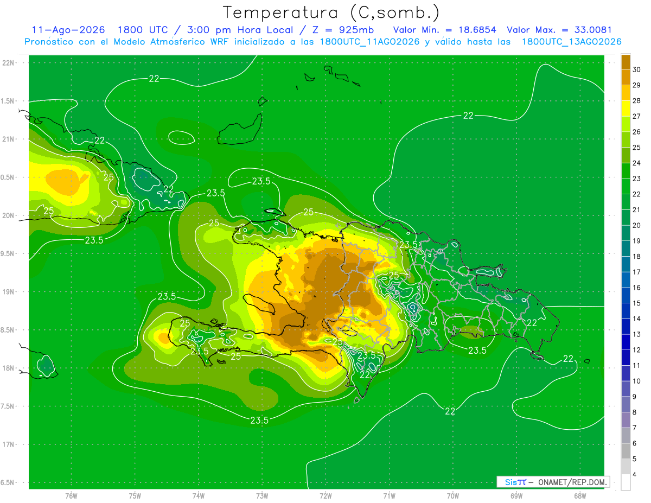This screenshot has width=651, height=503.
Task: Click the "73W" longitude axis label
Action: pos(262,496)
